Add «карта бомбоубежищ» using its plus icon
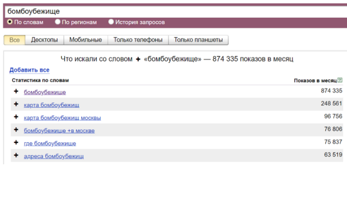 point(16,105)
